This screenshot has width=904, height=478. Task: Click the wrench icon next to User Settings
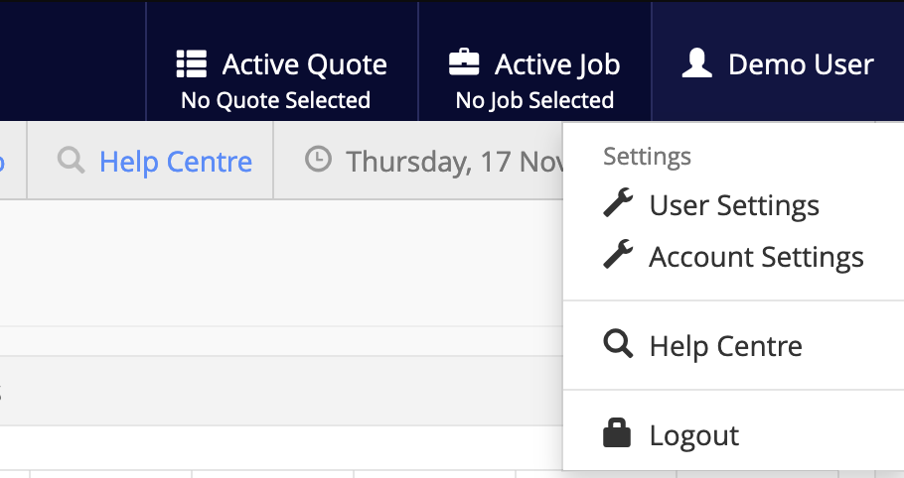(x=618, y=204)
